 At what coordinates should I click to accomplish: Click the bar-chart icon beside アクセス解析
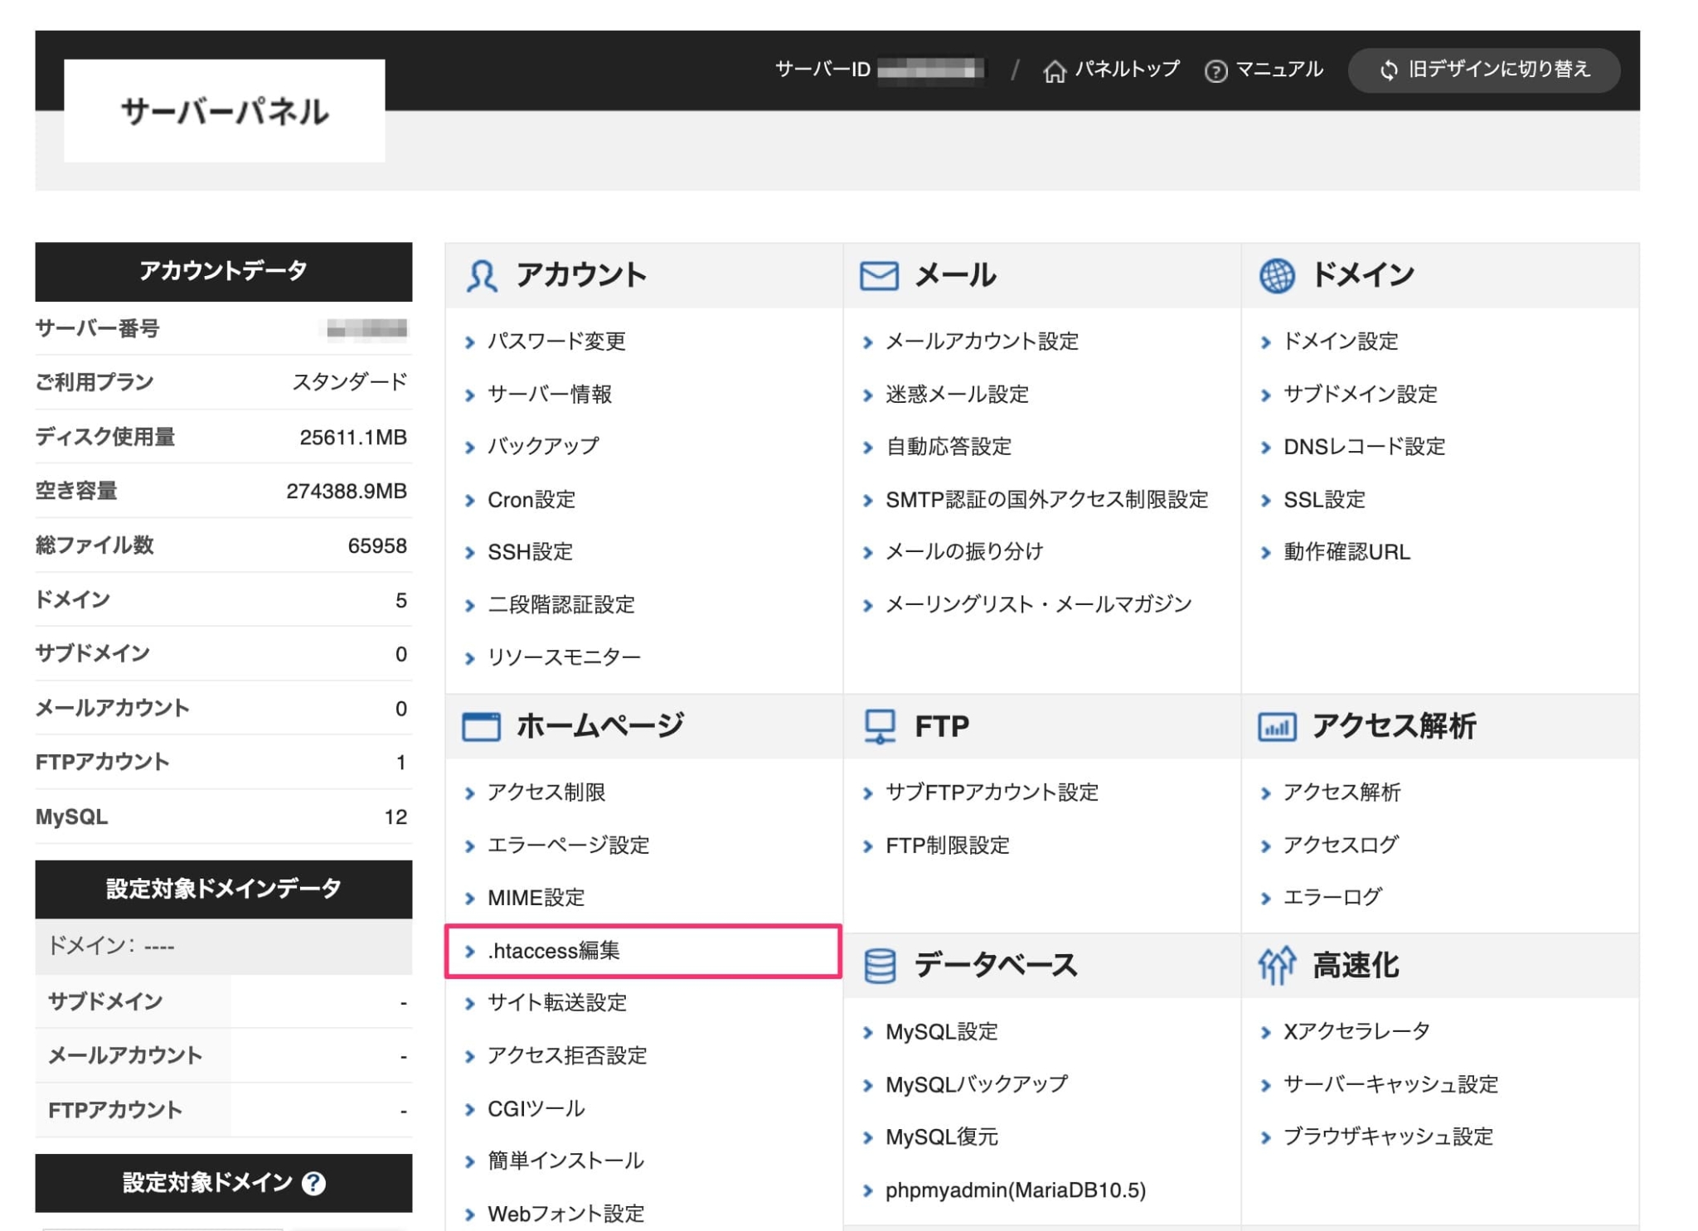[1277, 725]
